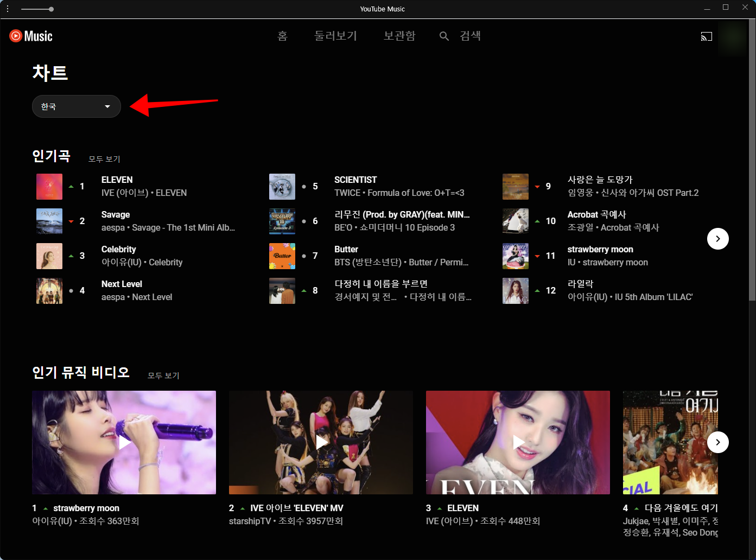Open the 둘러보기 tab
The image size is (756, 560).
pyautogui.click(x=336, y=36)
